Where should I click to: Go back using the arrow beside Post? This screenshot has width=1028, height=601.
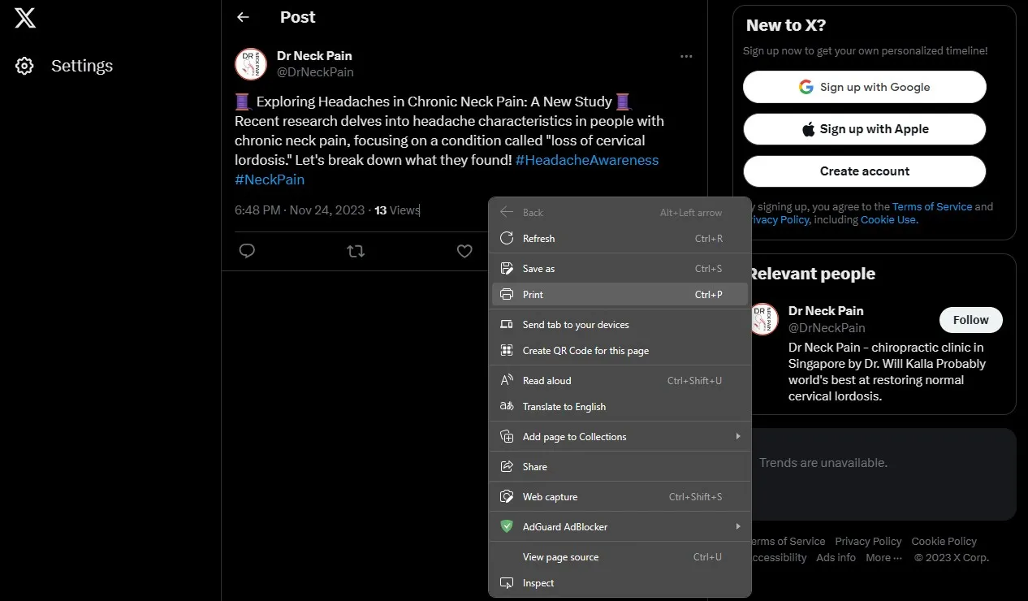coord(242,17)
